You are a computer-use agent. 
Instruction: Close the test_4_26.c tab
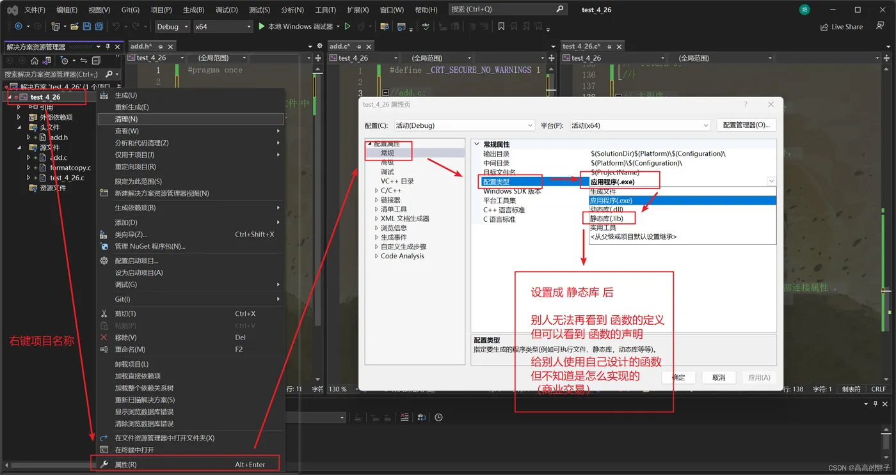point(620,47)
